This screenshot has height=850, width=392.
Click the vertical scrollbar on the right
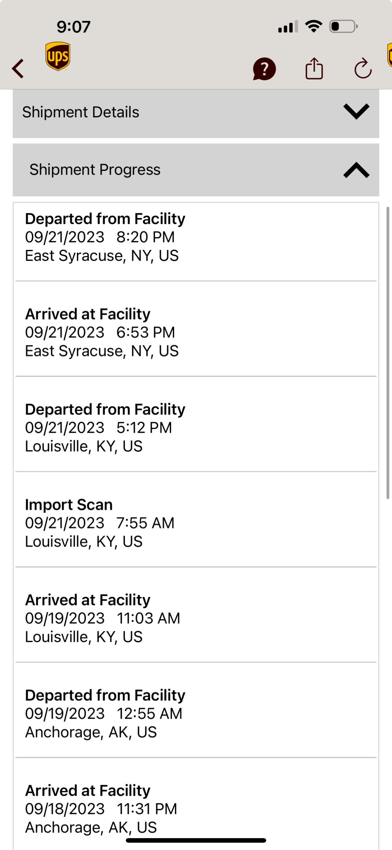[x=388, y=353]
